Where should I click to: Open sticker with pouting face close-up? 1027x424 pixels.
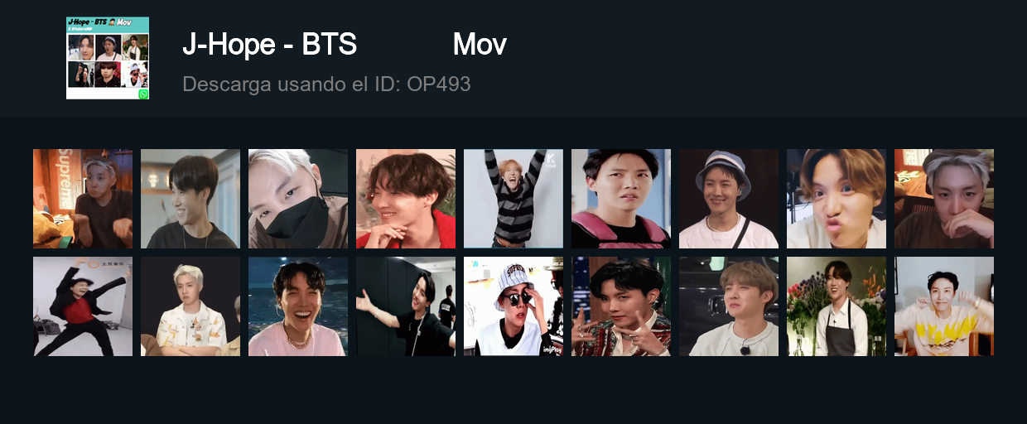click(x=837, y=199)
